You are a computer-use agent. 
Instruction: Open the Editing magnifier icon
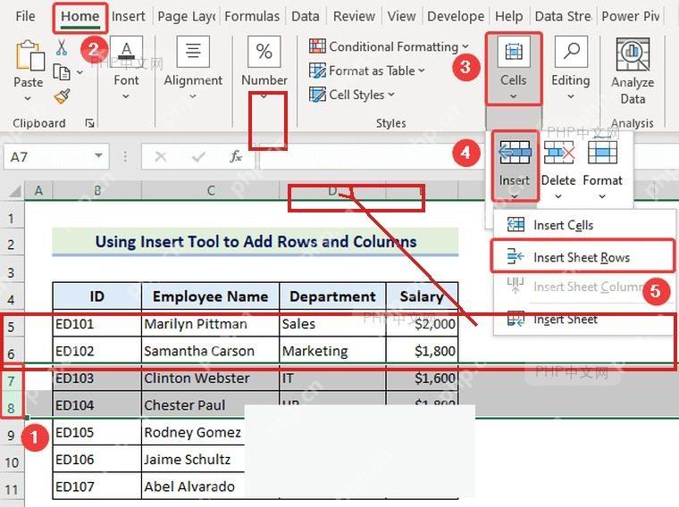click(x=571, y=52)
